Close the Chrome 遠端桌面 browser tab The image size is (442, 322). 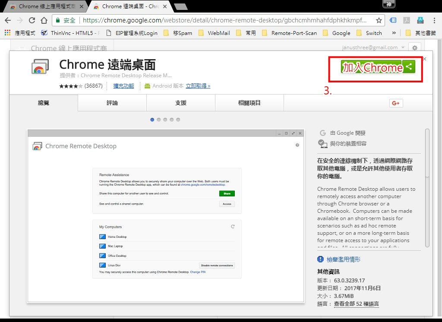[x=165, y=6]
